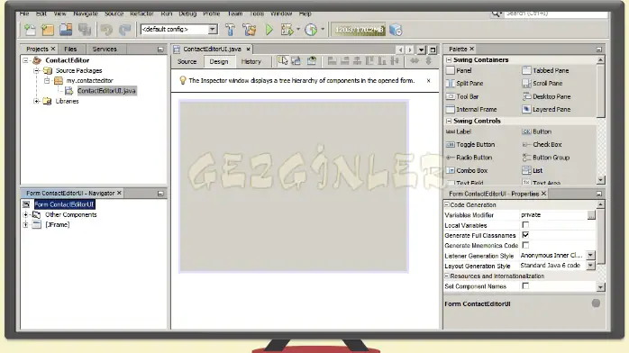629x353 pixels.
Task: Select the my.contacteditor package
Action: point(89,80)
